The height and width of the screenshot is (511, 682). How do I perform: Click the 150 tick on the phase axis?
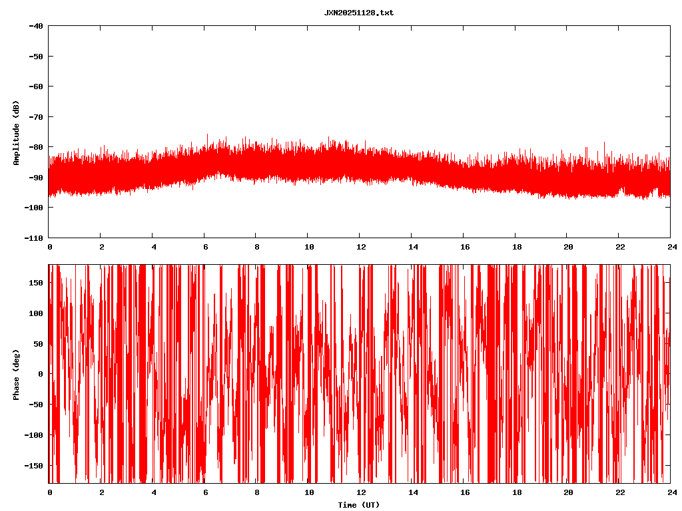(36, 283)
